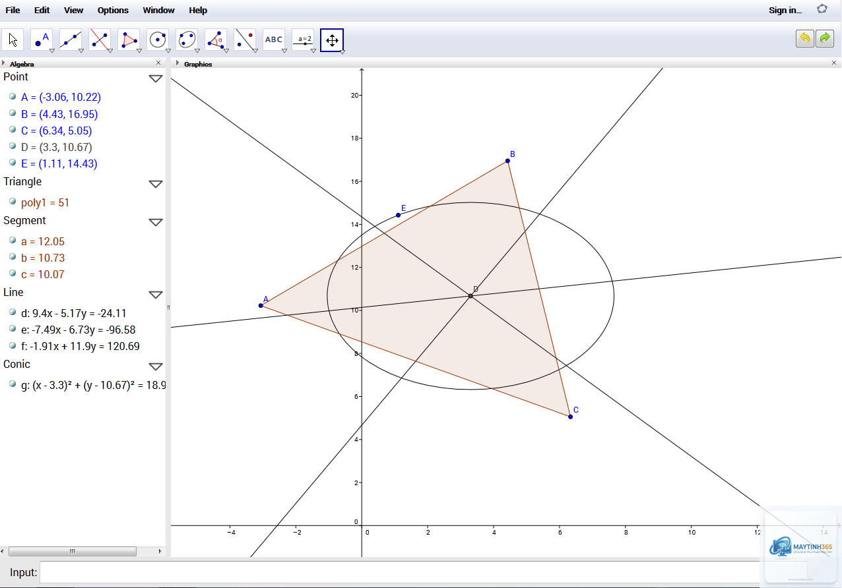This screenshot has height=588, width=842.
Task: Toggle visibility of point B
Action: pos(13,113)
